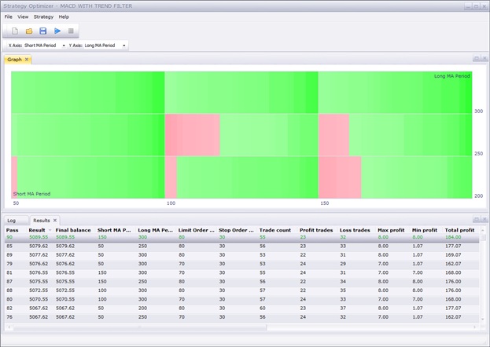This screenshot has width=490, height=347.
Task: Click the loss trades value 37
Action: 343,308
